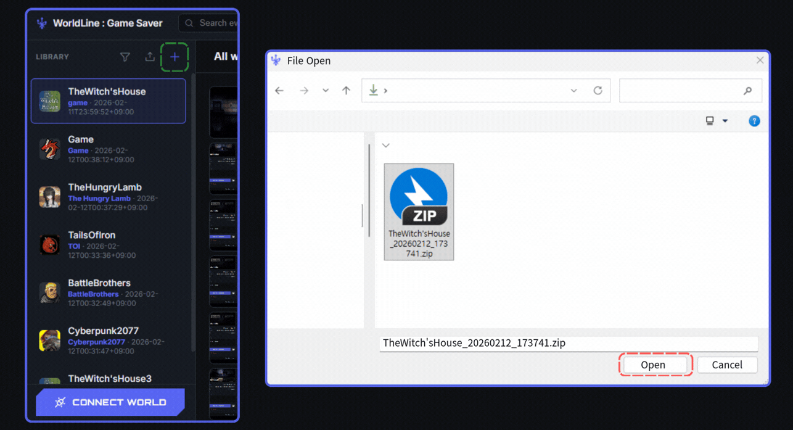Refresh the File Open folder view
Image resolution: width=793 pixels, height=430 pixels.
(x=598, y=91)
